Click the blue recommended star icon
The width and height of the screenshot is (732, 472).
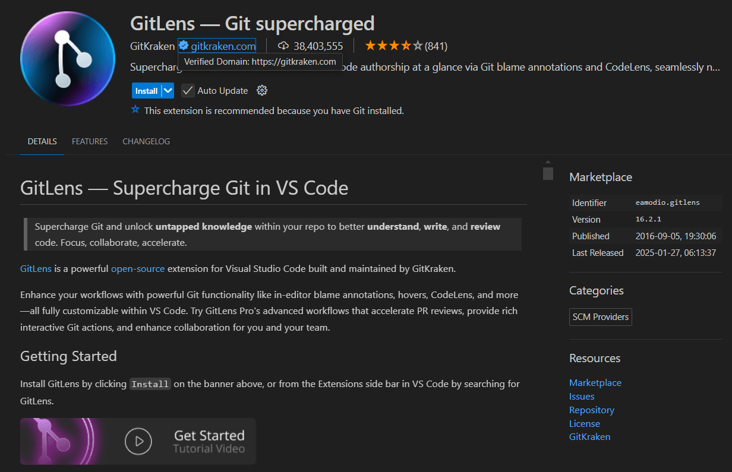tap(135, 110)
